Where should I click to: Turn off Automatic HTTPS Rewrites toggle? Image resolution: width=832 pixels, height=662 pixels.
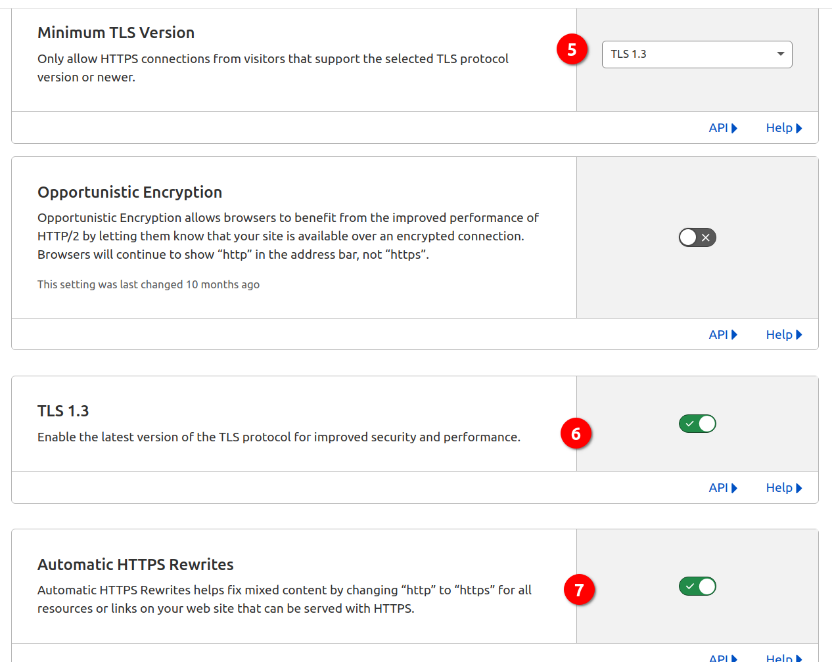click(697, 586)
